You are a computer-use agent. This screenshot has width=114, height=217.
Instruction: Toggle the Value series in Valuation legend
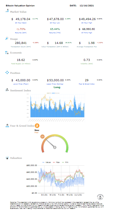[x=46, y=162]
